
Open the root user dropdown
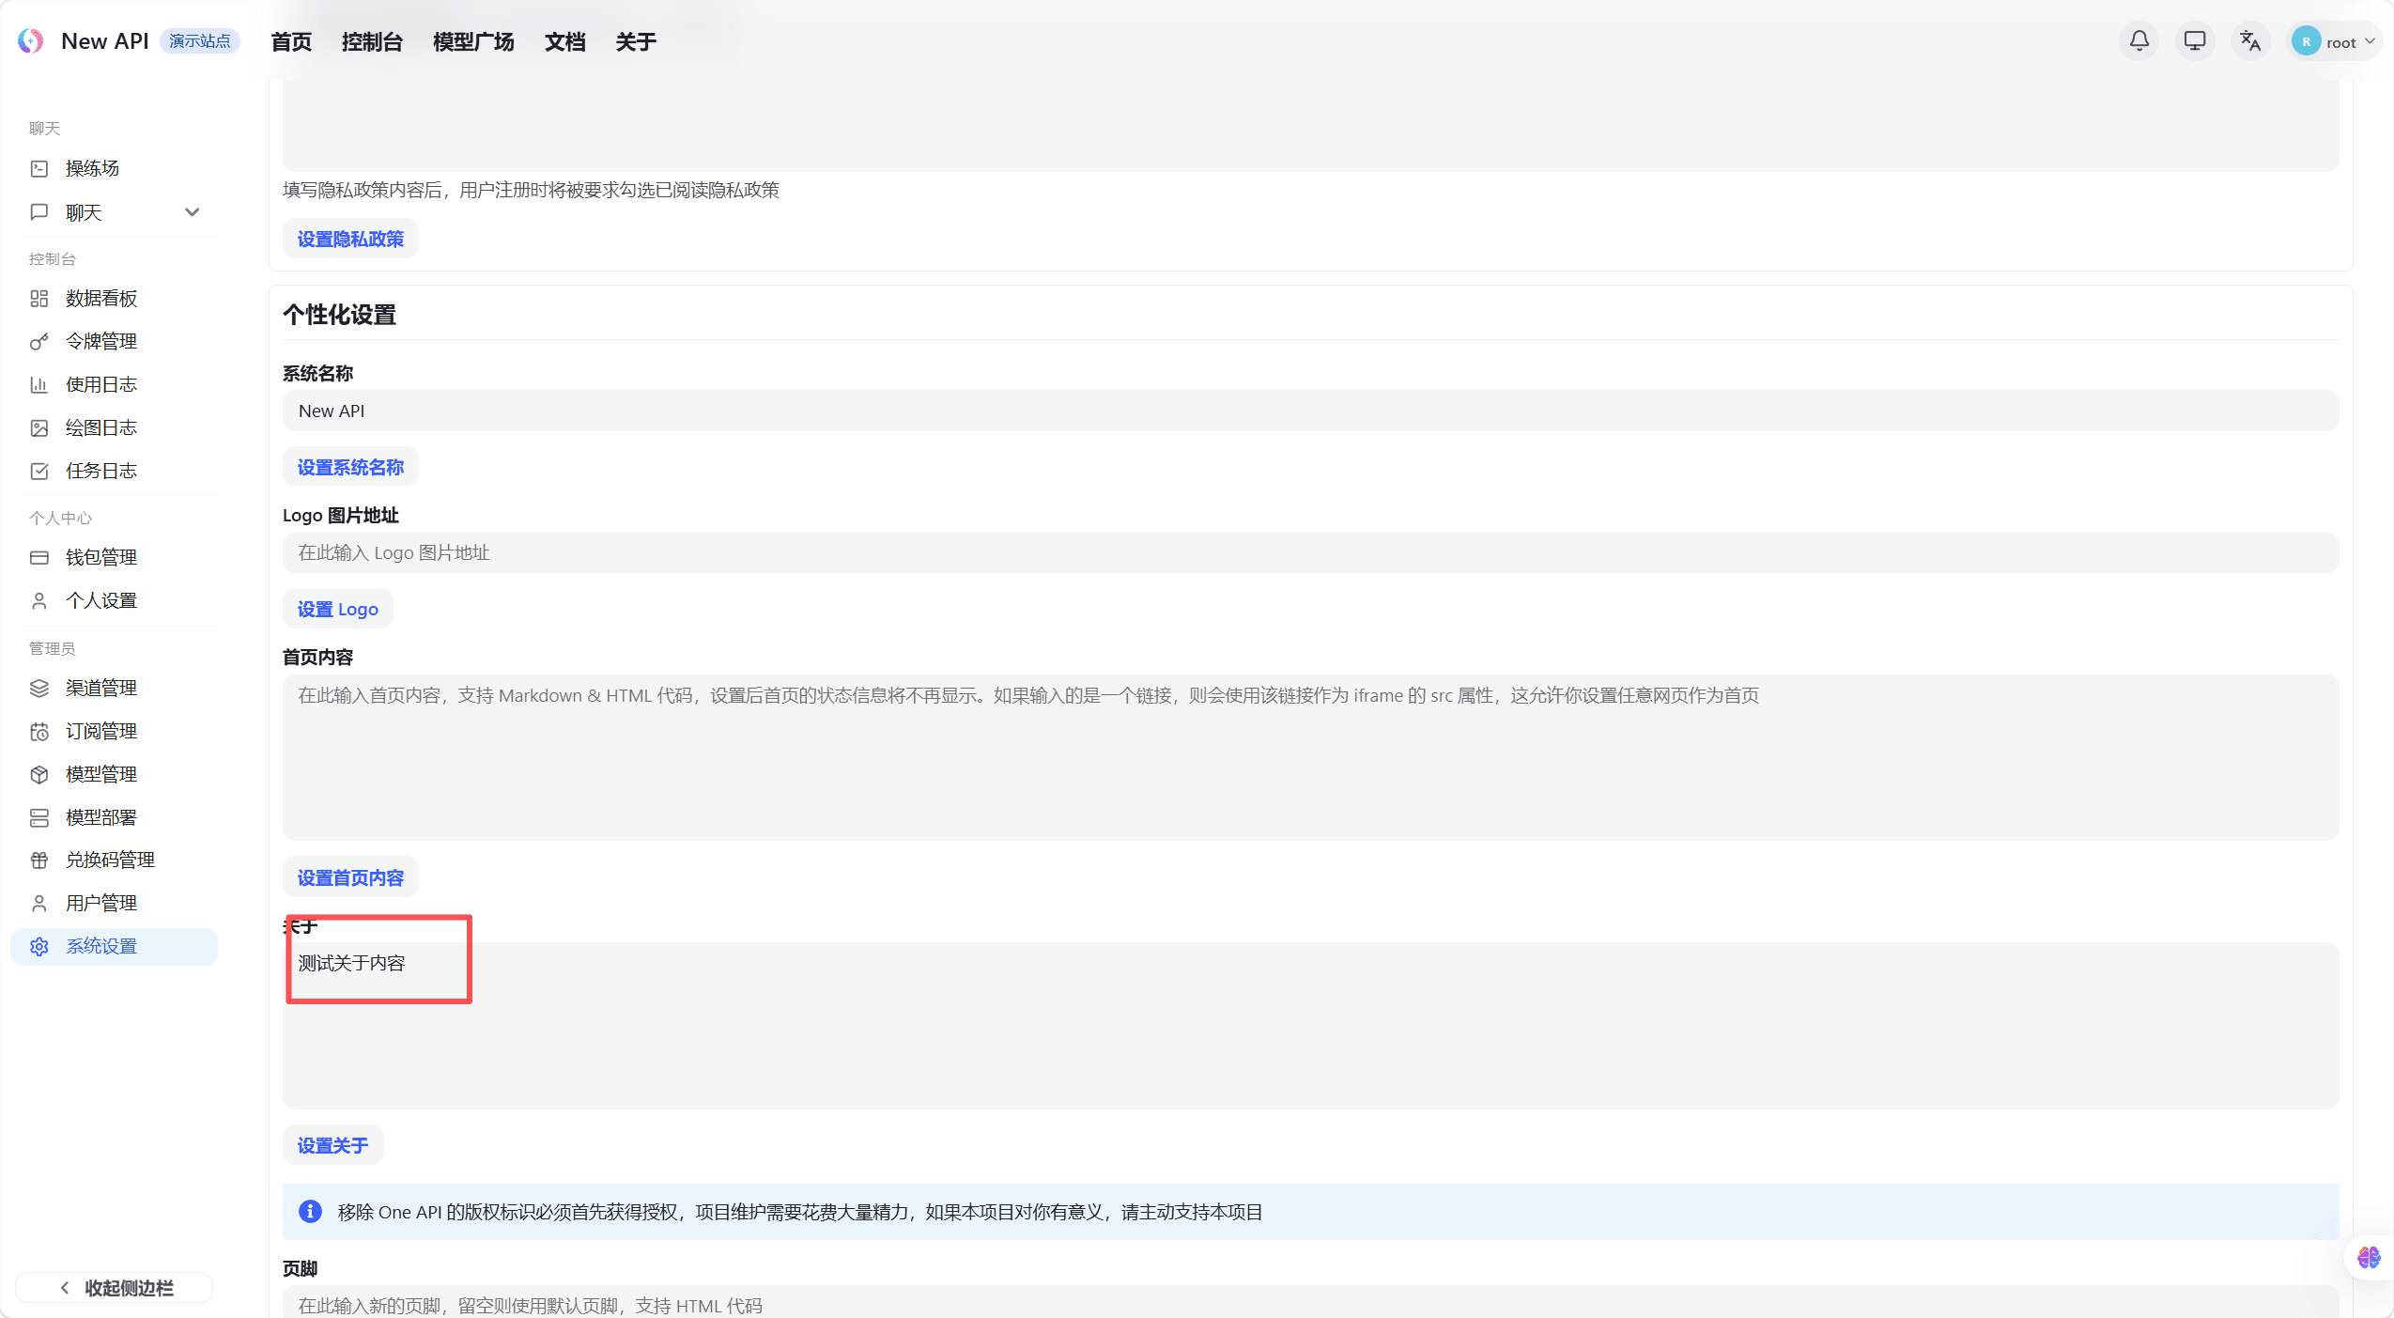tap(2334, 41)
